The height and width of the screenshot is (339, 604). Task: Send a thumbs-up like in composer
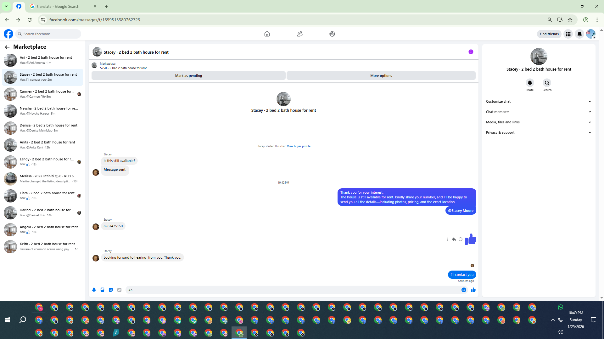tap(473, 290)
